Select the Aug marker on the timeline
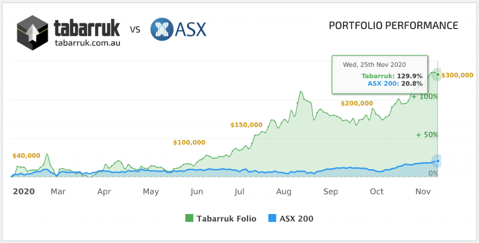This screenshot has height=243, width=479. coord(284,192)
